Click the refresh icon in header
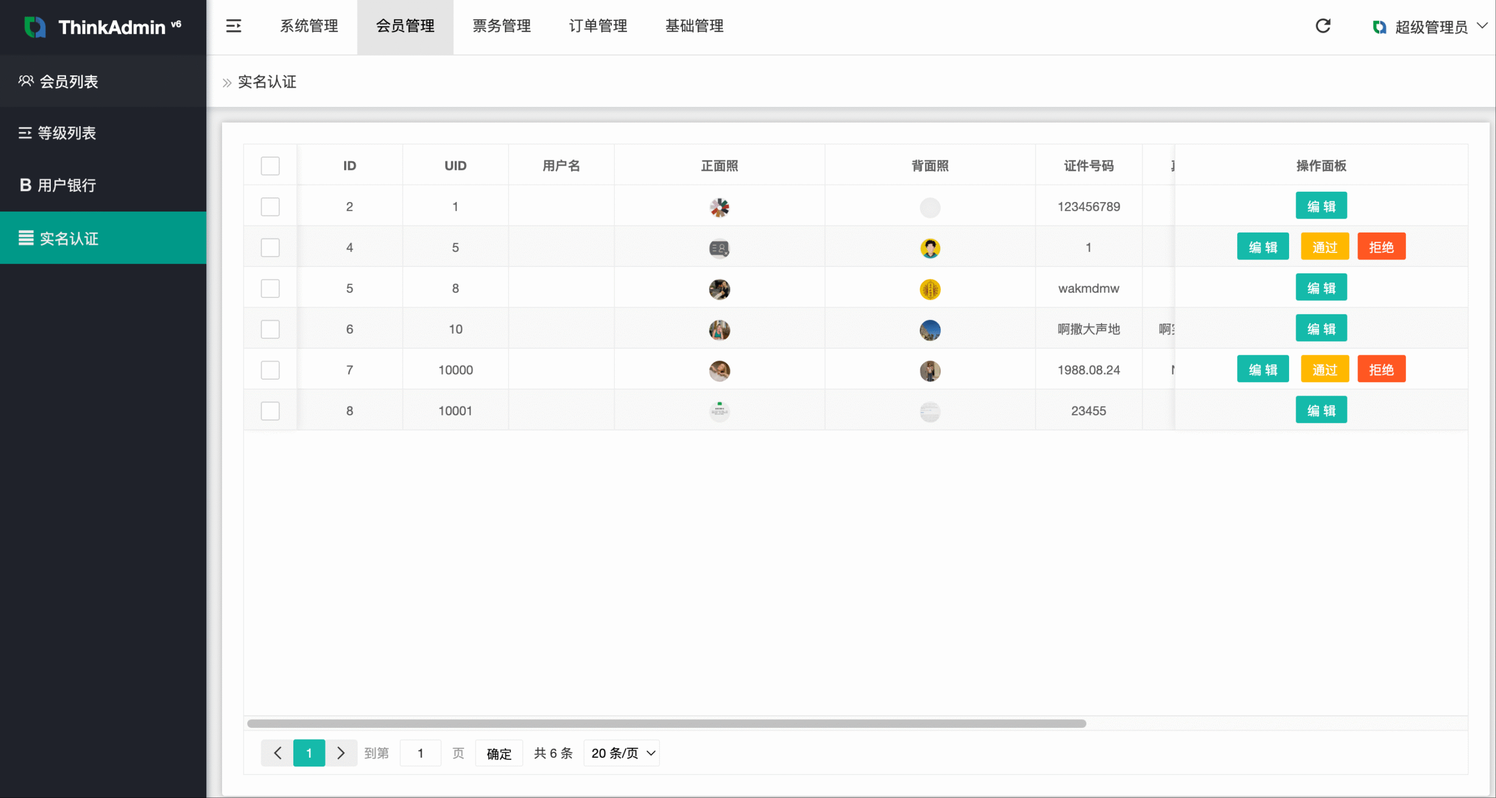1496x798 pixels. pyautogui.click(x=1323, y=26)
